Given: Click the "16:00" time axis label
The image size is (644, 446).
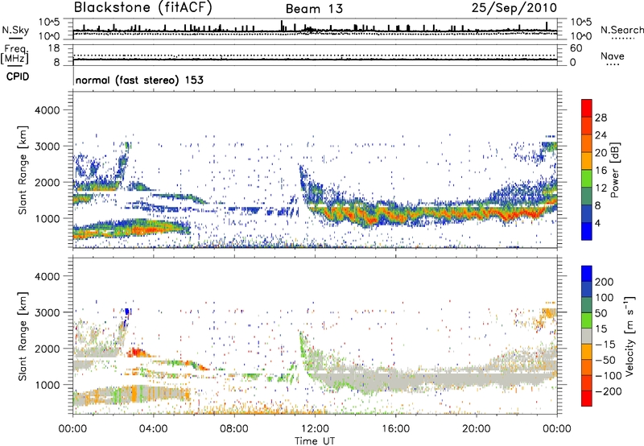Looking at the screenshot, I should (x=395, y=429).
